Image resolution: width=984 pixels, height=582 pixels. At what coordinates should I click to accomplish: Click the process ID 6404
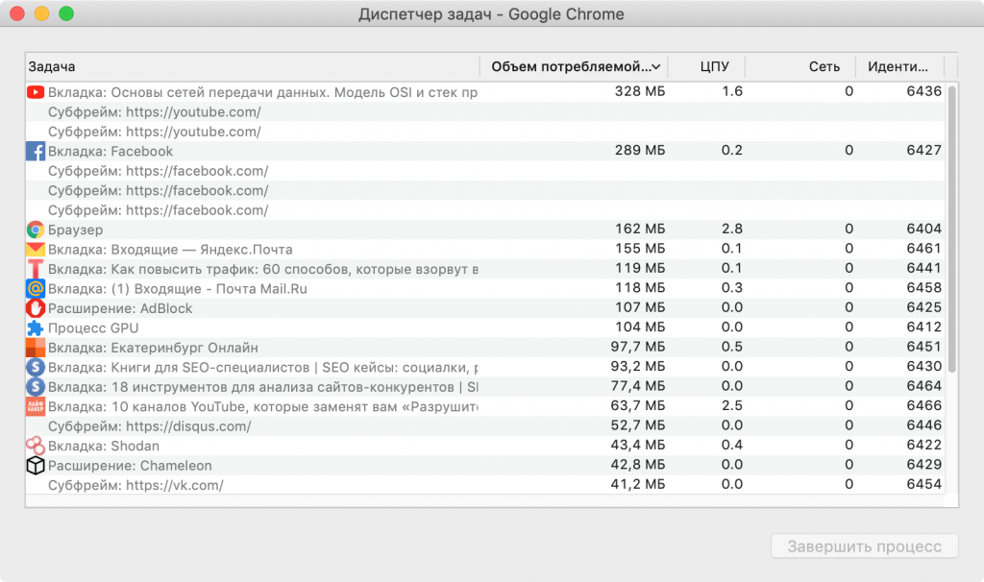(923, 229)
